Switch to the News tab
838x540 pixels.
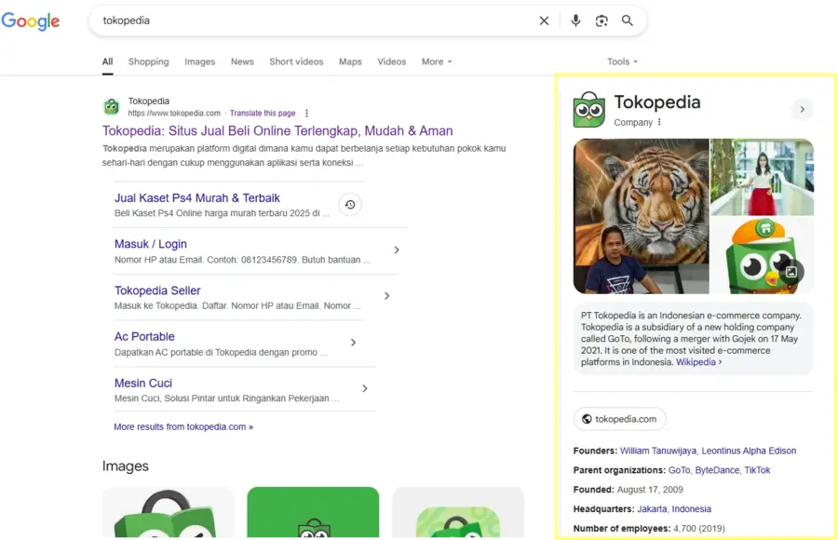(242, 61)
